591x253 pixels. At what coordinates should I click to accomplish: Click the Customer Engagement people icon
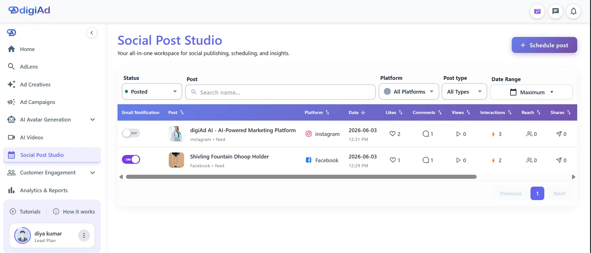click(x=12, y=173)
